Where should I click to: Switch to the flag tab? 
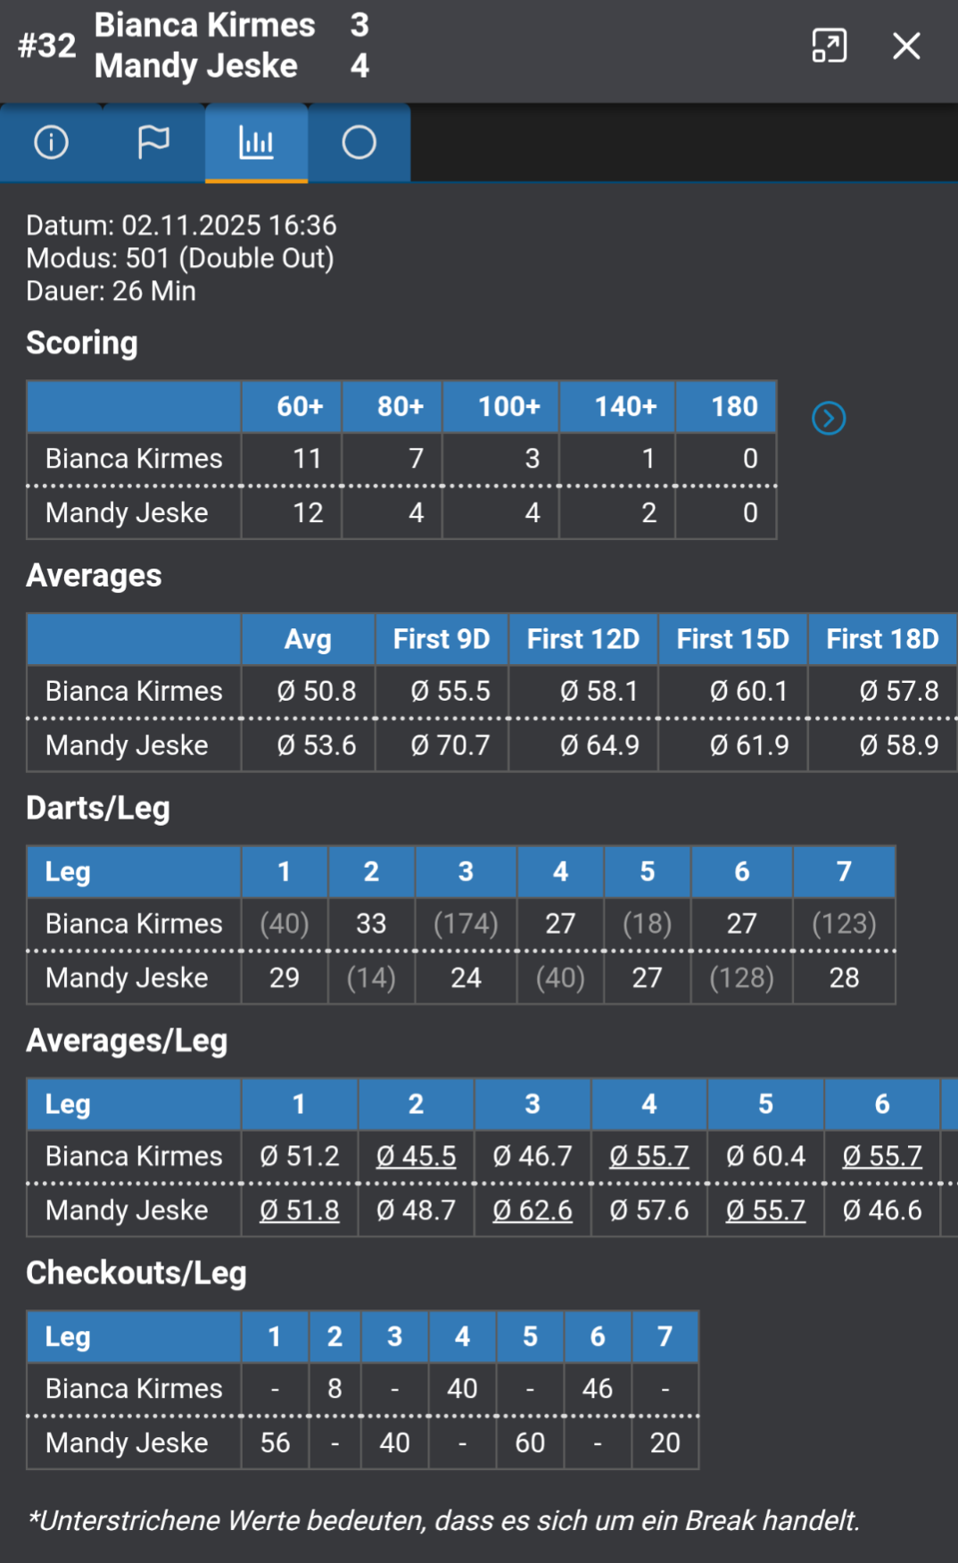coord(153,143)
